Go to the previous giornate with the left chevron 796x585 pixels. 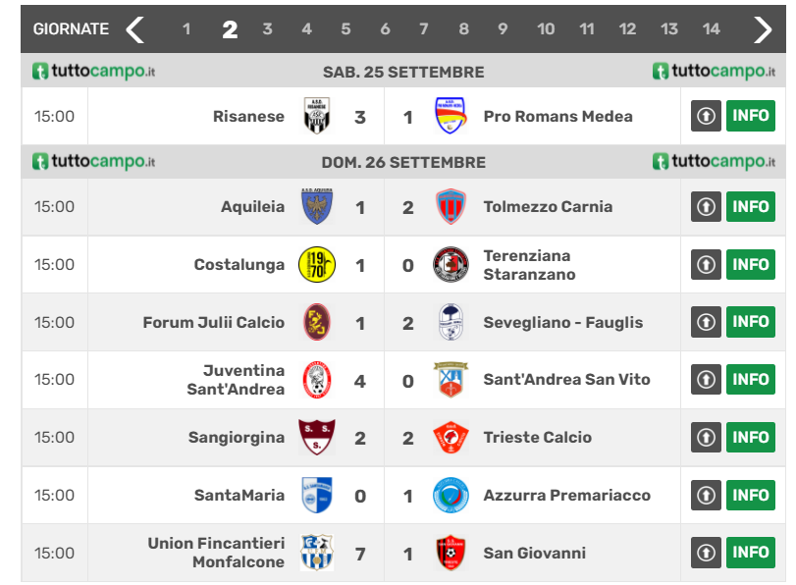pyautogui.click(x=135, y=29)
